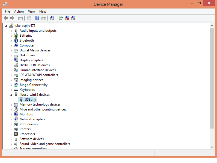Expand Audio inputs and outputs
217x163 pixels.
click(x=11, y=31)
